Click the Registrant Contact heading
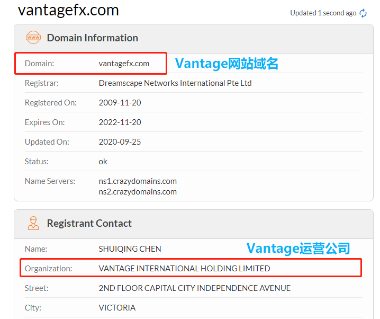This screenshot has height=319, width=380. tap(89, 223)
